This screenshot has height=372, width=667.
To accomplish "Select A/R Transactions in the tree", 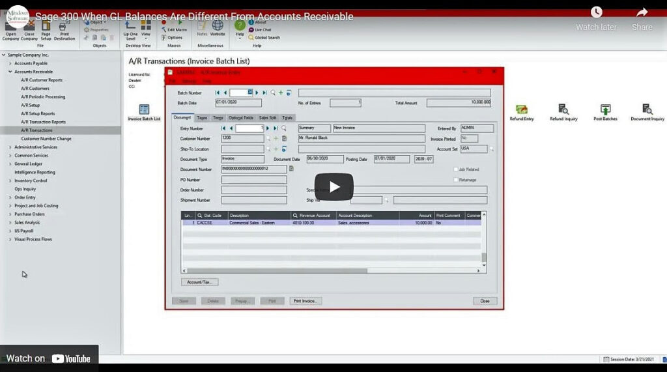I will tap(36, 130).
